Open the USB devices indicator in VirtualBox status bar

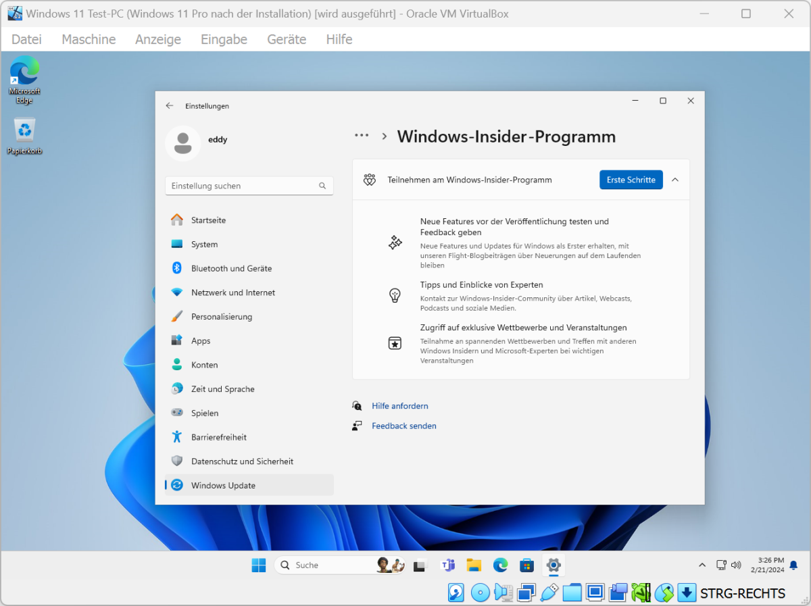click(549, 592)
